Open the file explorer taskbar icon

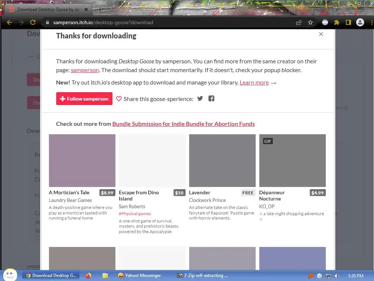pos(105,276)
